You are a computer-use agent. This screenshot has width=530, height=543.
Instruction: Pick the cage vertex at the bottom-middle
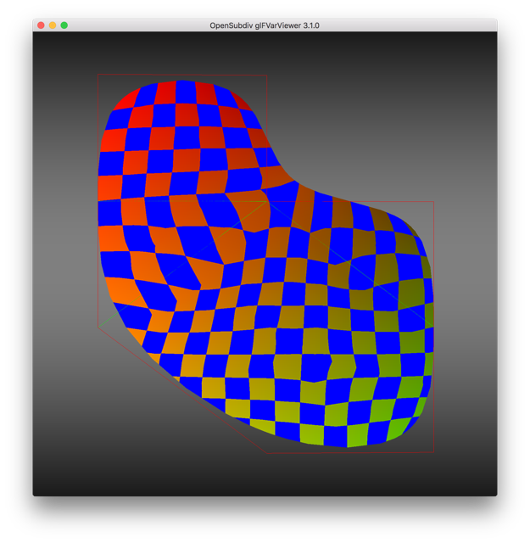[x=266, y=452]
